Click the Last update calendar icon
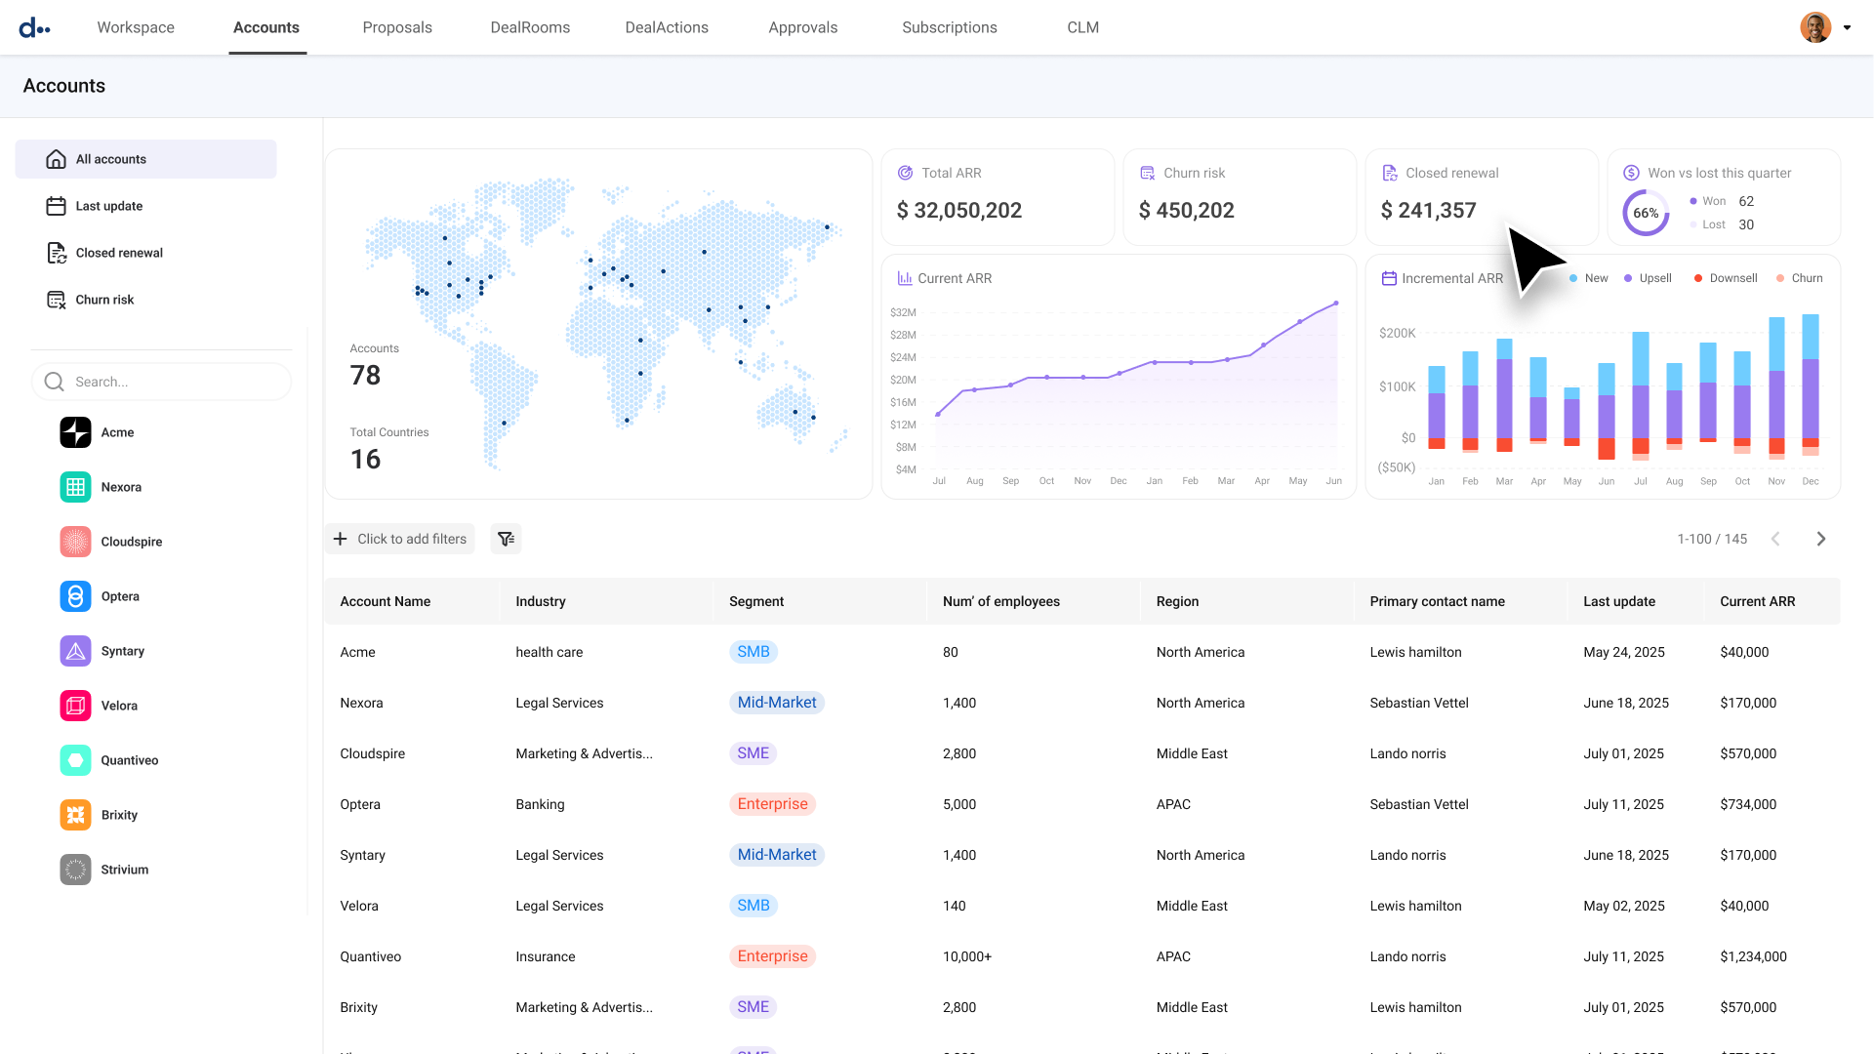This screenshot has width=1874, height=1054. [57, 206]
